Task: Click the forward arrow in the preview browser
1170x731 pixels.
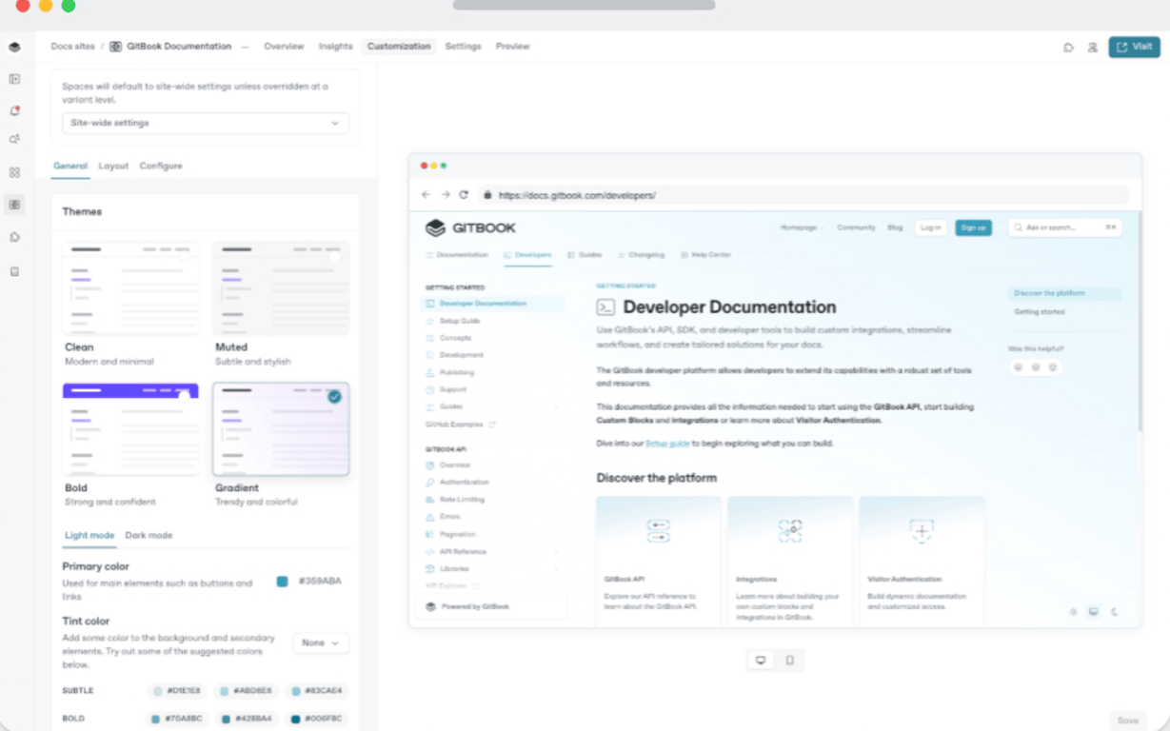Action: click(446, 194)
